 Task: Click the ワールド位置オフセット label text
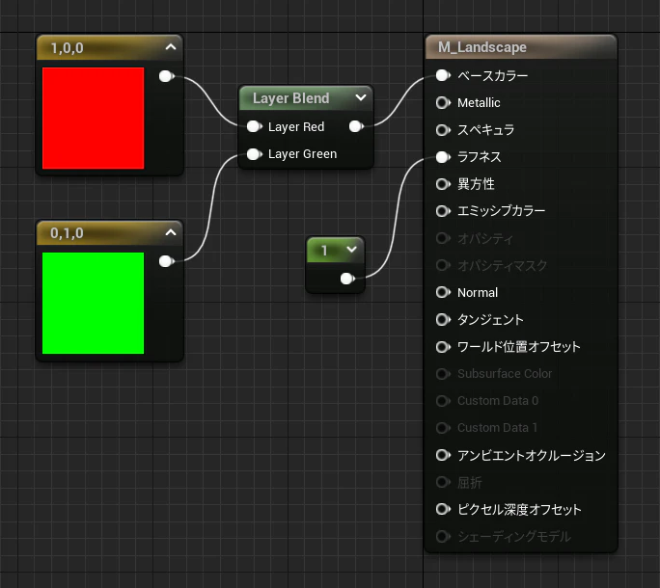[x=518, y=347]
